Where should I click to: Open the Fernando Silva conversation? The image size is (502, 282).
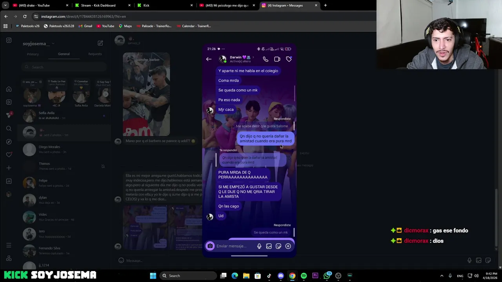tap(64, 251)
